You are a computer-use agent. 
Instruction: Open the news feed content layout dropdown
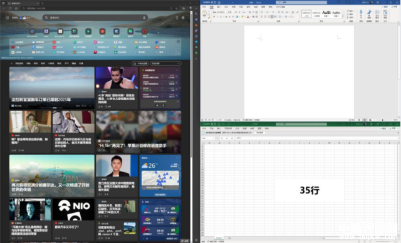(165, 63)
